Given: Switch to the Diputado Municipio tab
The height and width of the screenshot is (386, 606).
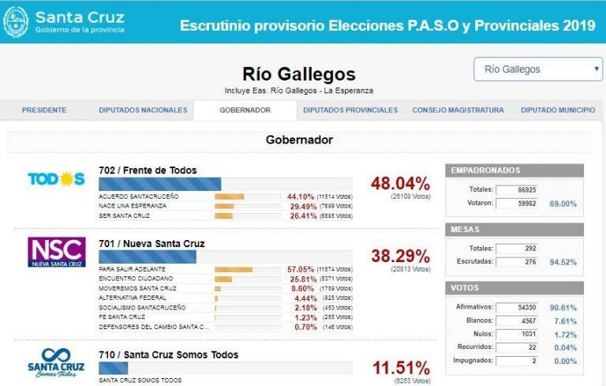Looking at the screenshot, I should pyautogui.click(x=558, y=111).
